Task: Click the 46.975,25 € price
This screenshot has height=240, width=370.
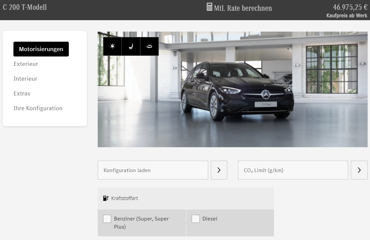Action: 350,7
